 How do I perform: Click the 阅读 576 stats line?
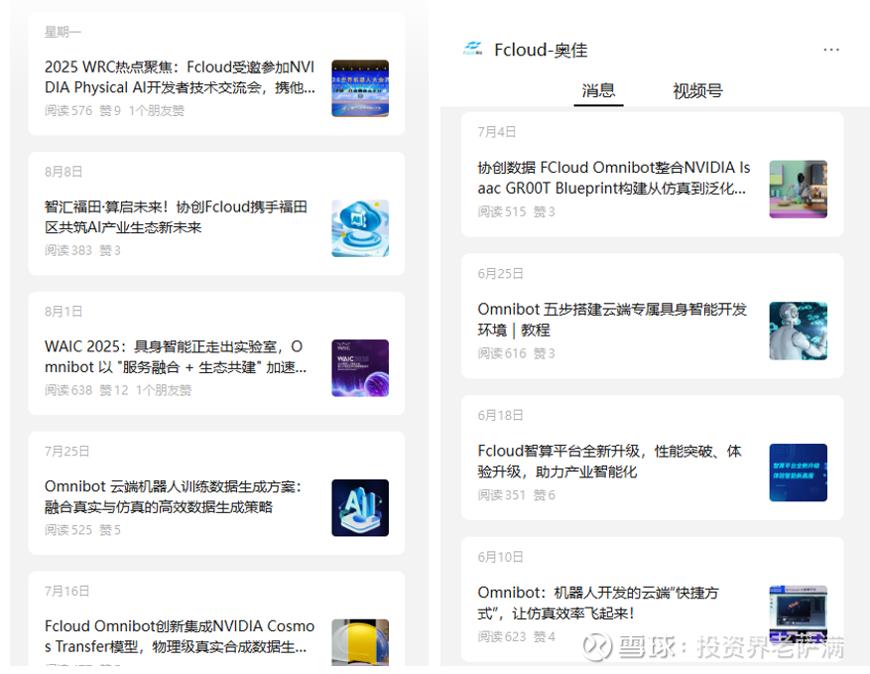click(114, 110)
